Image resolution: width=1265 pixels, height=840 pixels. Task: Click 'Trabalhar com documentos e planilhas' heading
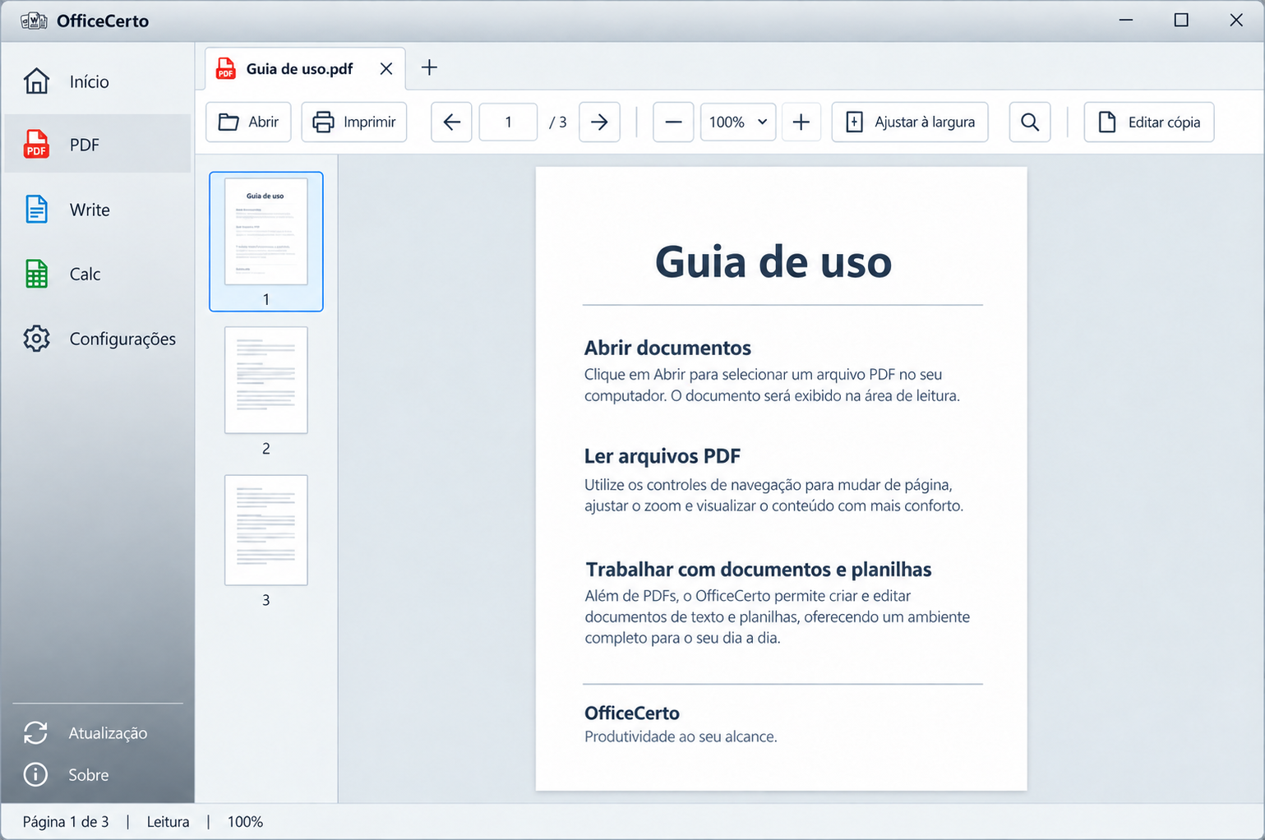(759, 570)
